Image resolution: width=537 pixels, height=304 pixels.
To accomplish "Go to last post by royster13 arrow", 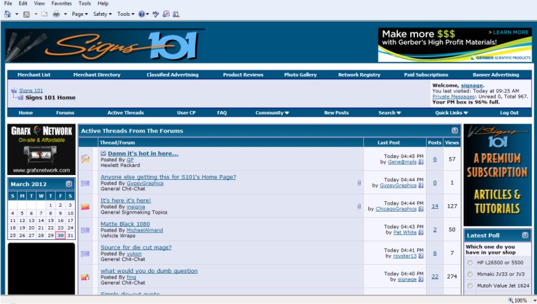I will (421, 256).
